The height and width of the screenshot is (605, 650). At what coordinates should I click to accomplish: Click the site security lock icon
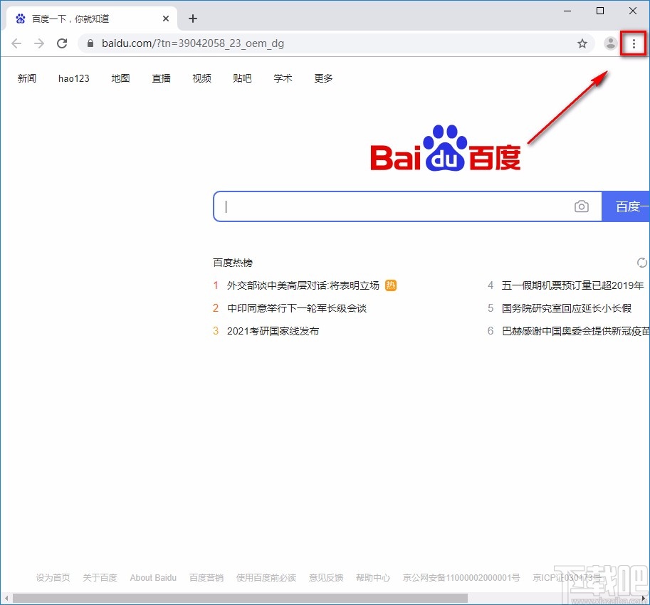[x=89, y=43]
